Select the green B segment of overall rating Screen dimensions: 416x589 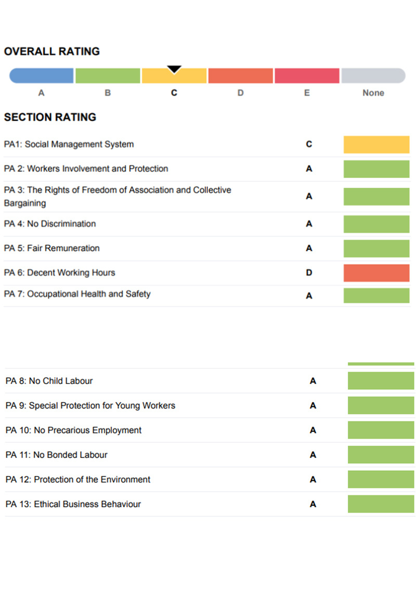click(108, 76)
